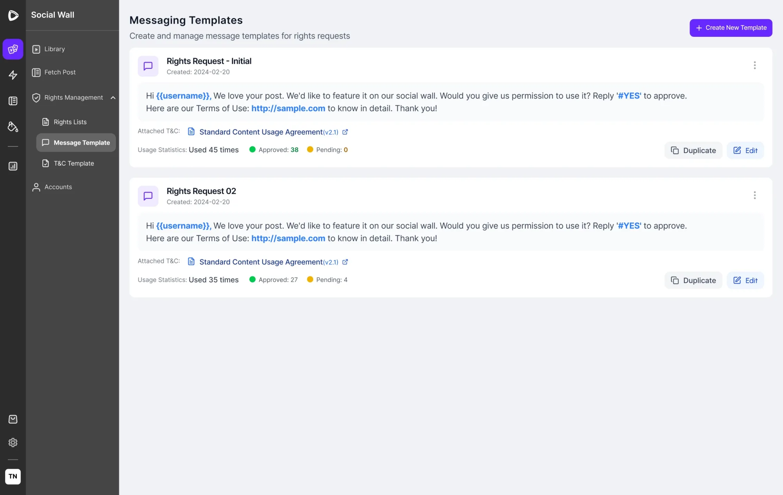Screen dimensions: 783x495
Task: Open the paint bucket icon in rail
Action: (x=13, y=127)
